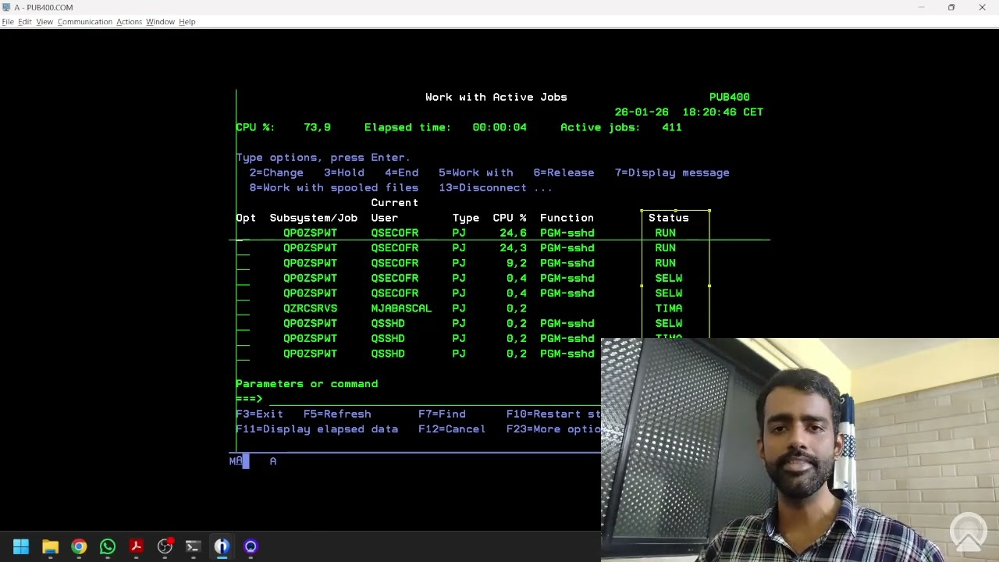Click the 2=Change option text
Screen dimensions: 999x562
276,173
